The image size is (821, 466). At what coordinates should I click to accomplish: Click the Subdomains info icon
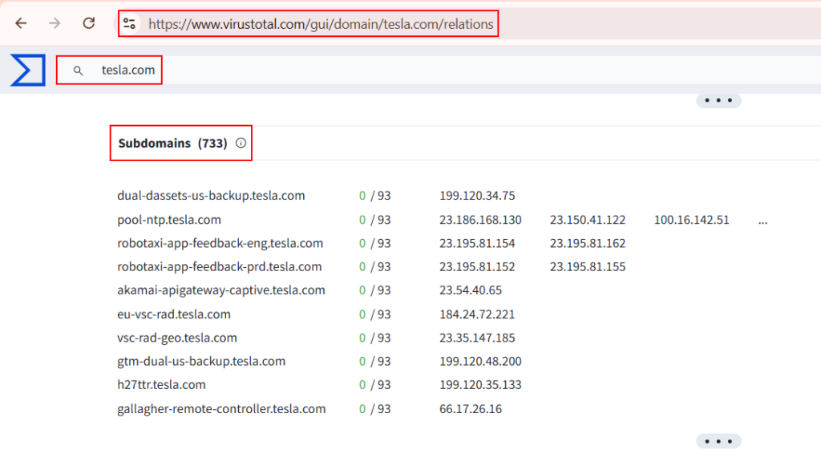point(241,143)
